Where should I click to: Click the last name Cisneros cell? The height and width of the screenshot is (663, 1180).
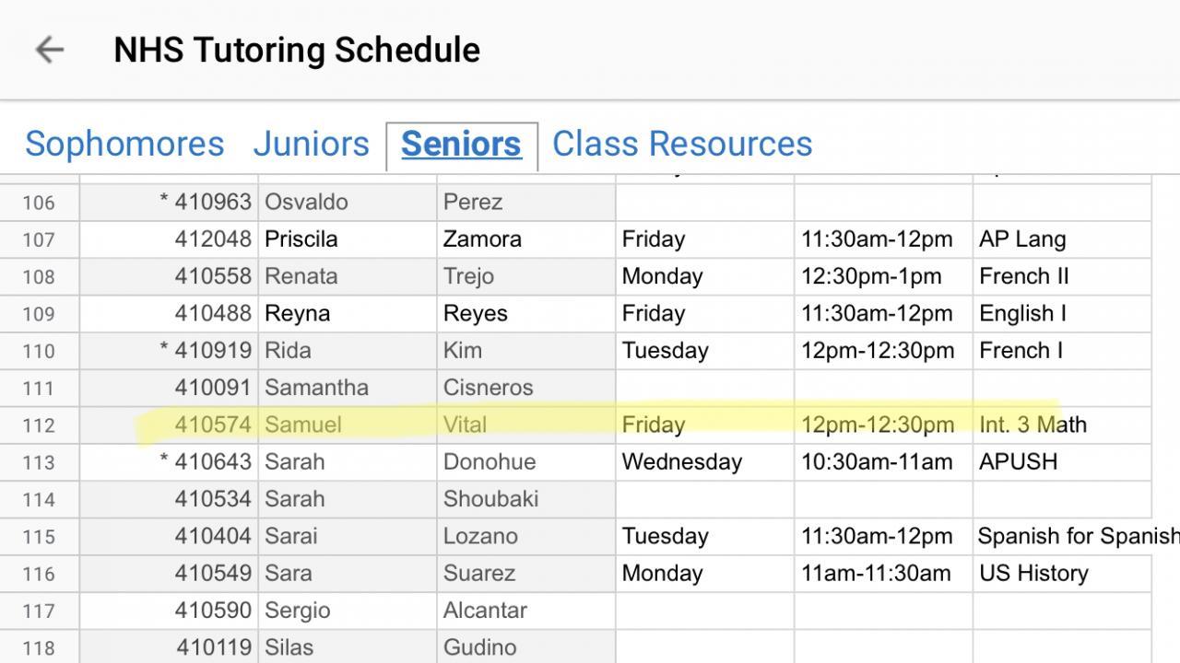click(x=525, y=388)
